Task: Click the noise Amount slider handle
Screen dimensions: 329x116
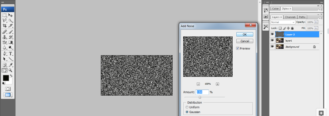Action: [x=200, y=97]
